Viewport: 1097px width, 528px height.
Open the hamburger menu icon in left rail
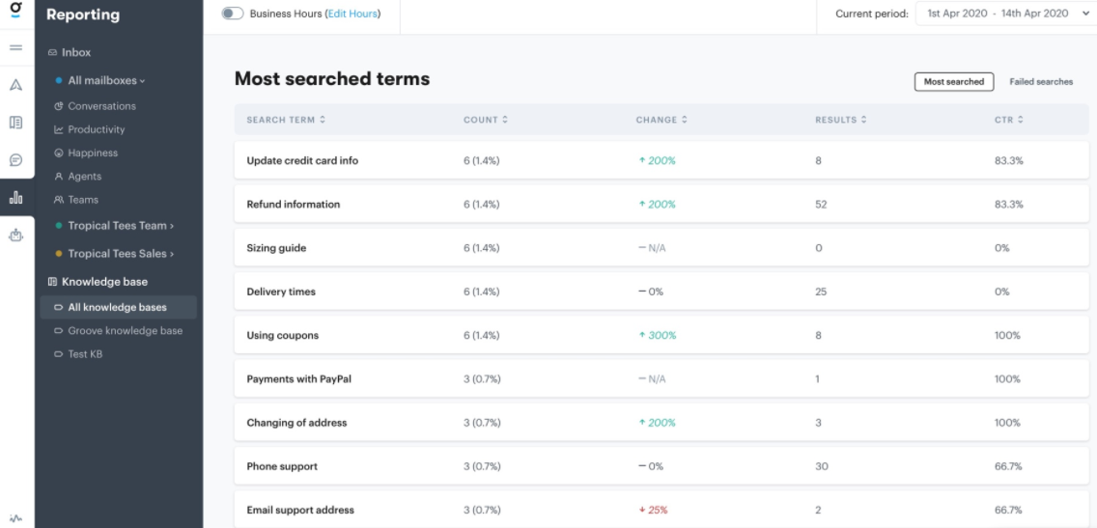(15, 47)
